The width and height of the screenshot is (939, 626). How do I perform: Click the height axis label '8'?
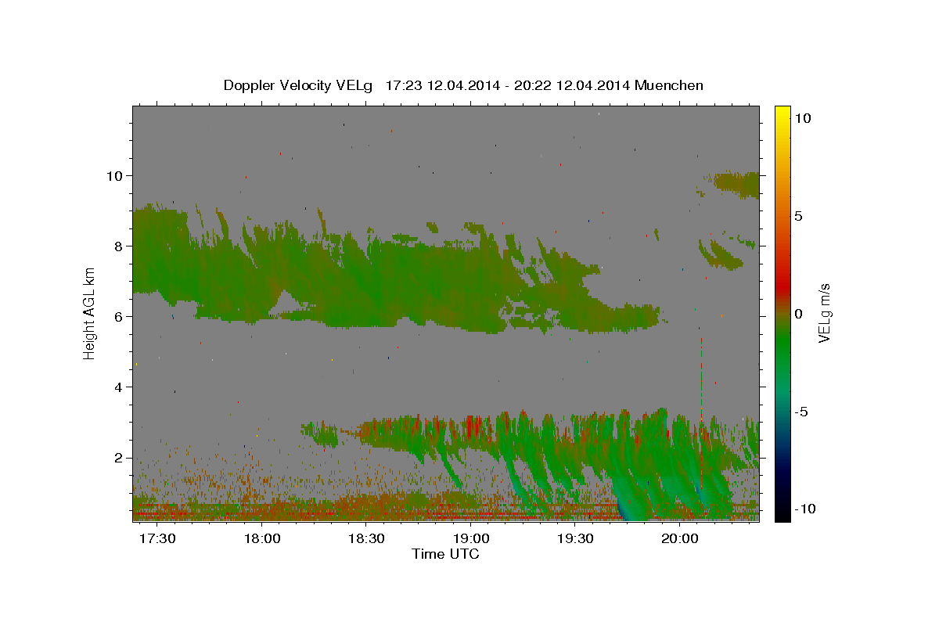click(119, 246)
